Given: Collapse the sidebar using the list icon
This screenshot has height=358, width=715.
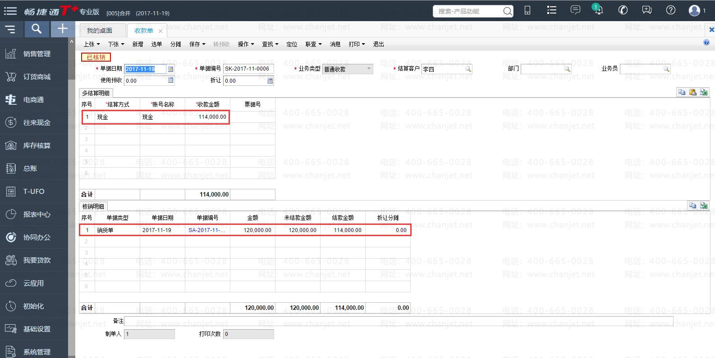Looking at the screenshot, I should (10, 30).
